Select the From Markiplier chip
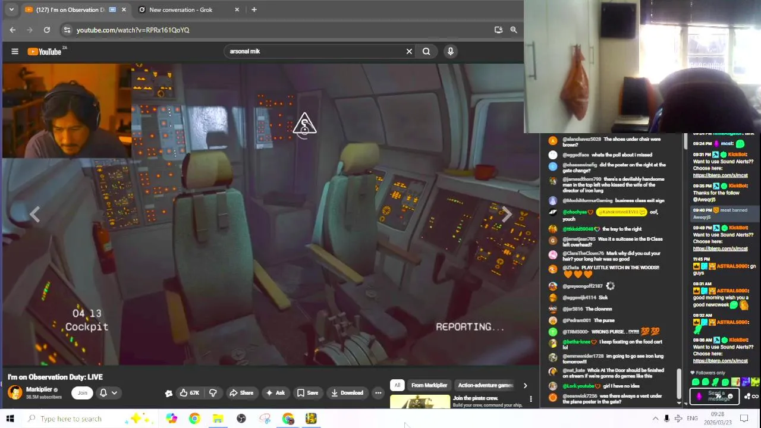This screenshot has width=761, height=428. (x=429, y=385)
